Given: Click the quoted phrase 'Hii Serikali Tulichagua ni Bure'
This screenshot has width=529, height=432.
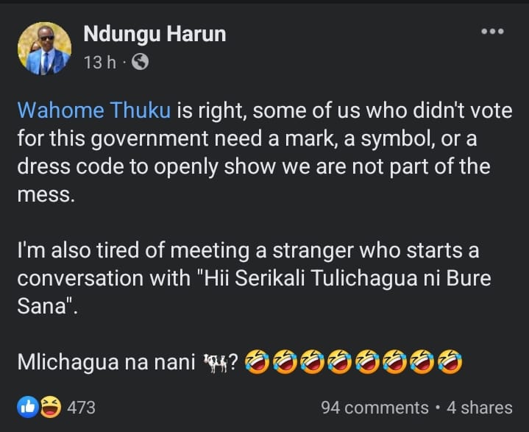Looking at the screenshot, I should click(x=353, y=279).
